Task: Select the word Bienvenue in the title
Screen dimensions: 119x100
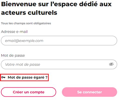Action: (19, 4)
